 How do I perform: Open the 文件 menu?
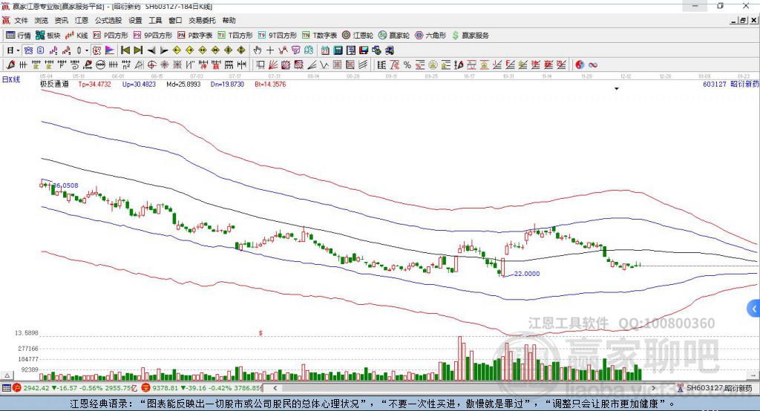[x=21, y=20]
